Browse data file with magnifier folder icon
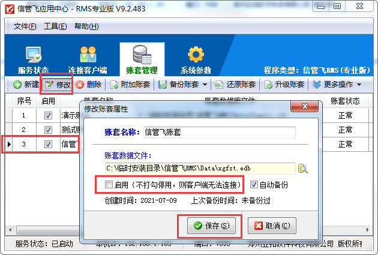This screenshot has height=255, width=378. [x=303, y=169]
